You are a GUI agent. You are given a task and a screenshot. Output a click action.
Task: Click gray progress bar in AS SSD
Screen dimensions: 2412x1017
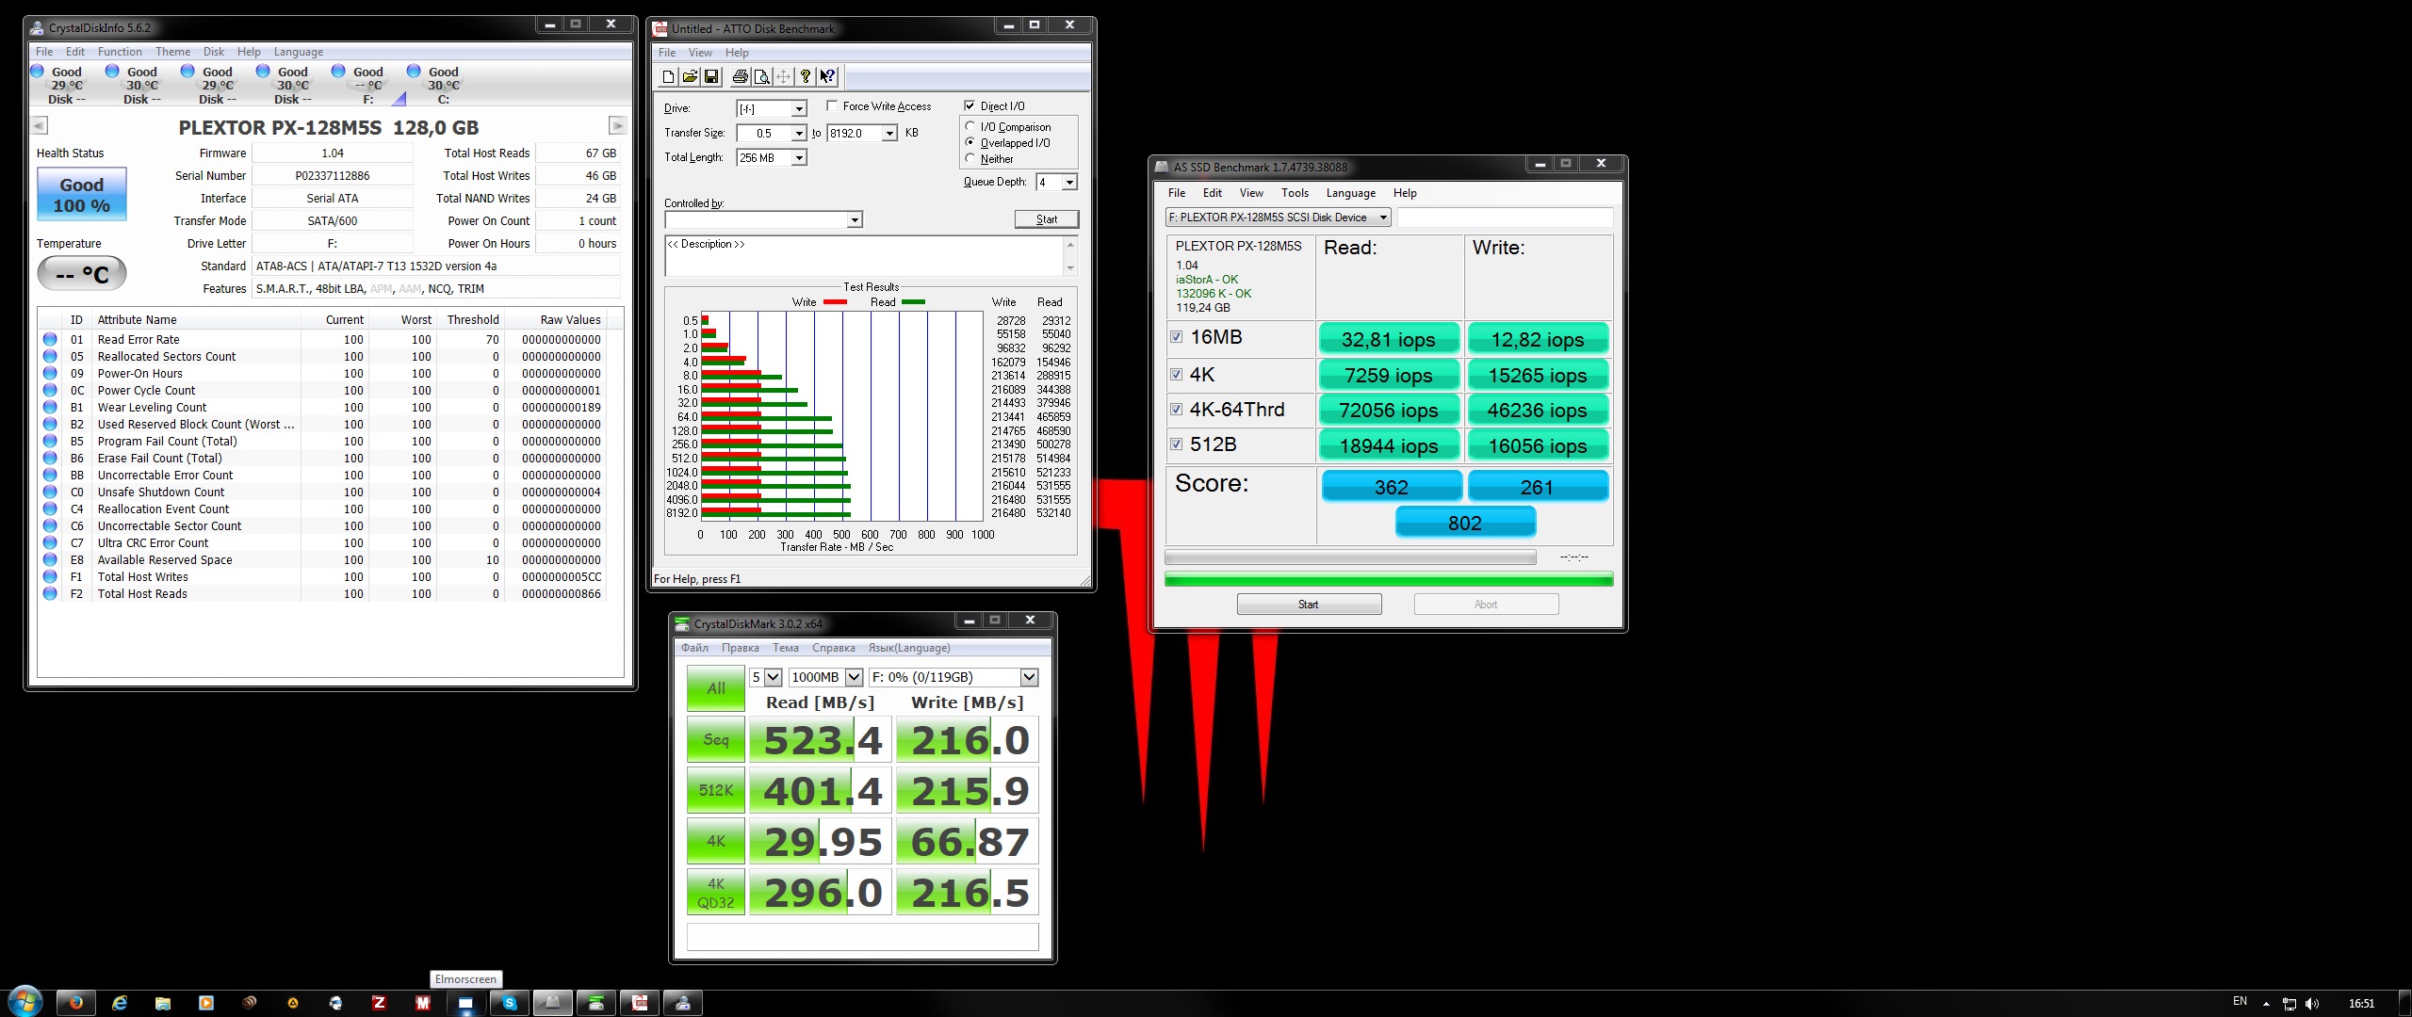click(1350, 557)
